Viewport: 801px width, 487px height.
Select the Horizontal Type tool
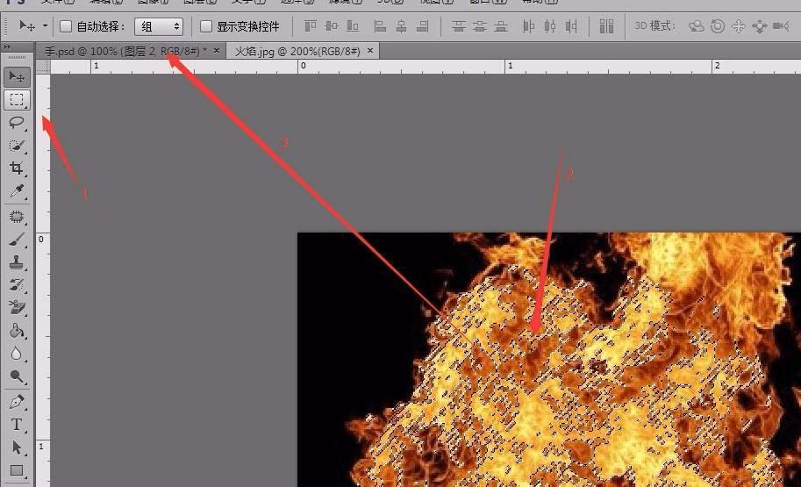click(x=17, y=425)
